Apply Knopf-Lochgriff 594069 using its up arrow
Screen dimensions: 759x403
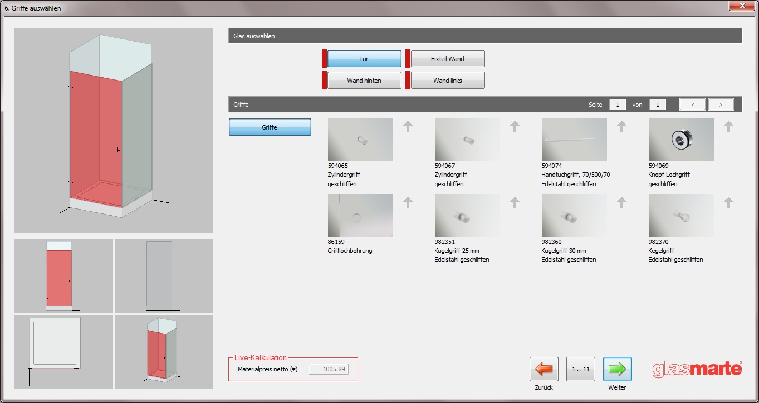[x=728, y=127]
